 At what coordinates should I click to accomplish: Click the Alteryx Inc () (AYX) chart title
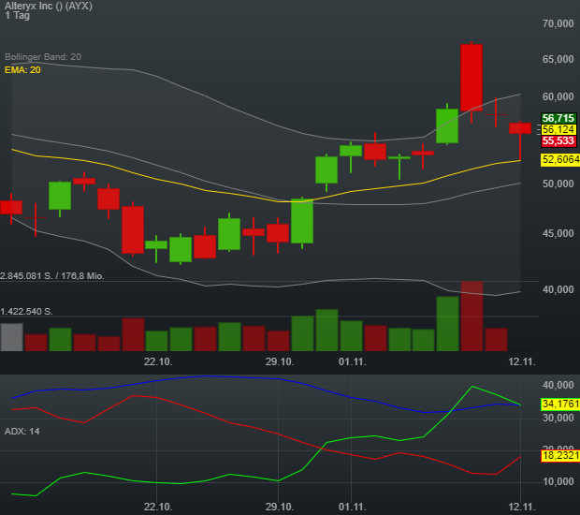tap(49, 6)
